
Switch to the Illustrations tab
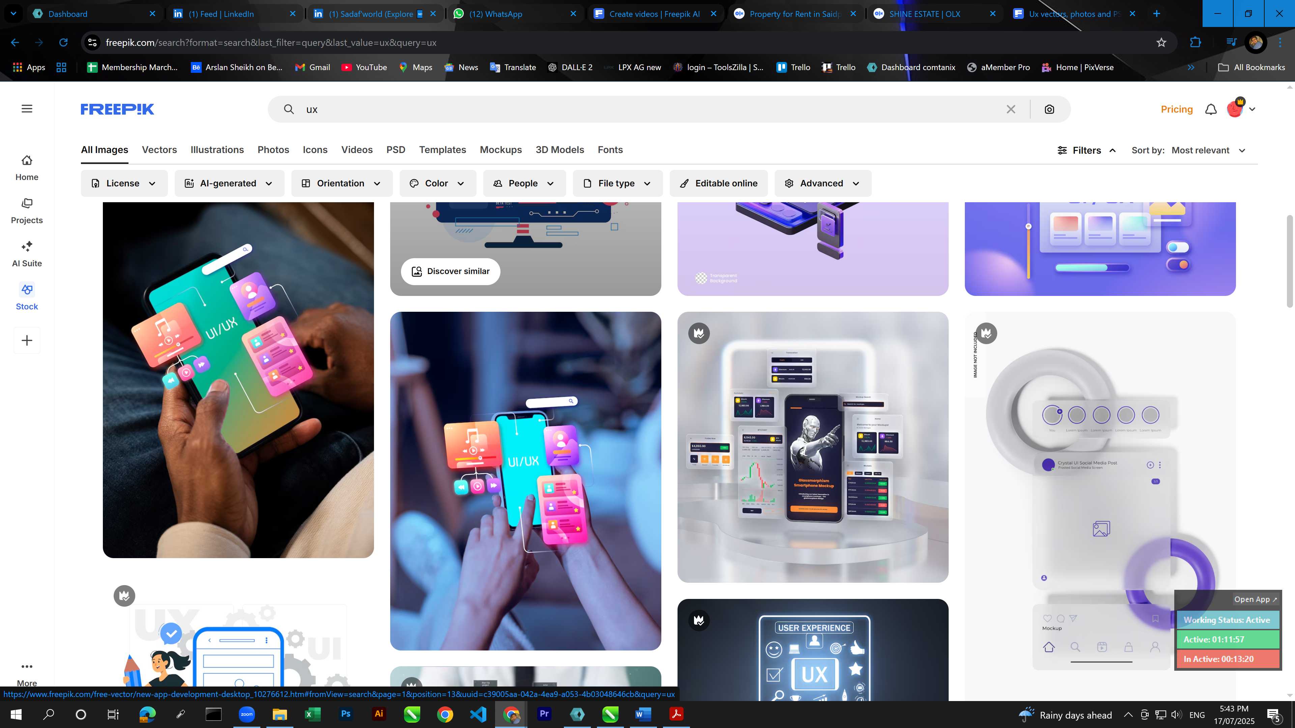click(217, 150)
